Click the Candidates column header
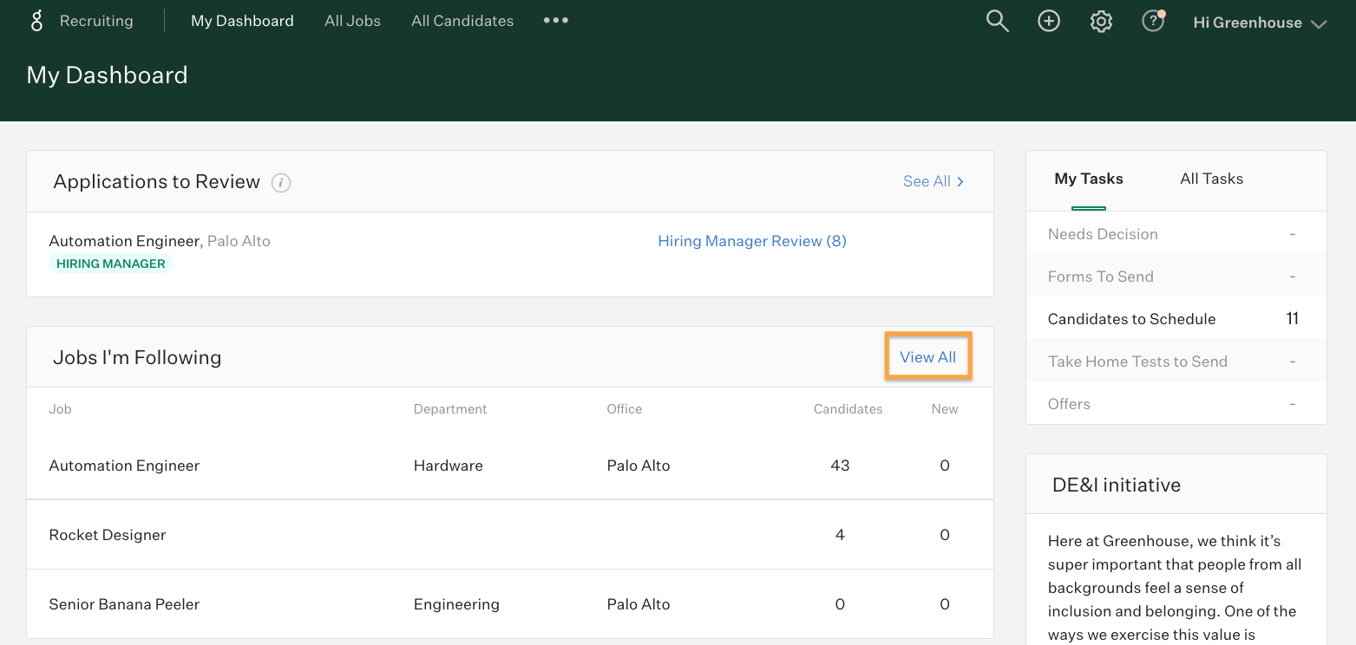1356x645 pixels. point(848,409)
